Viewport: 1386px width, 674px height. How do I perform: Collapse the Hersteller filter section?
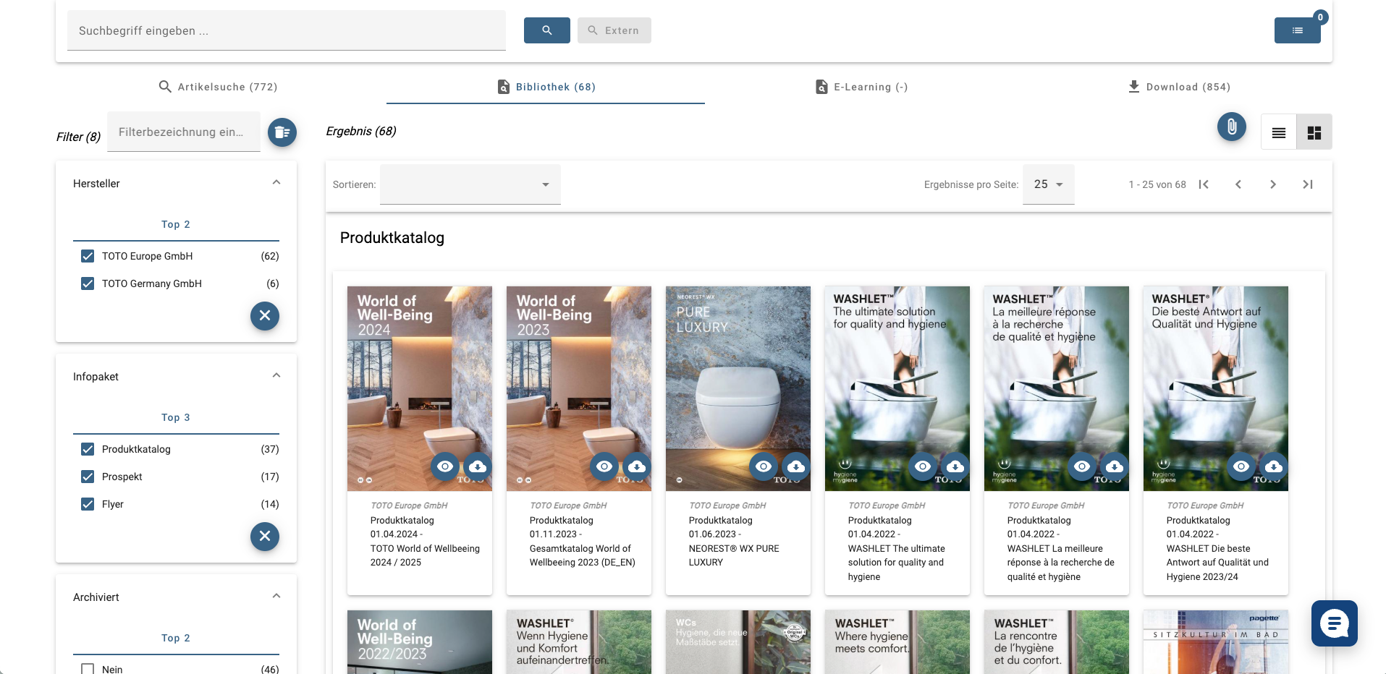[x=276, y=183]
